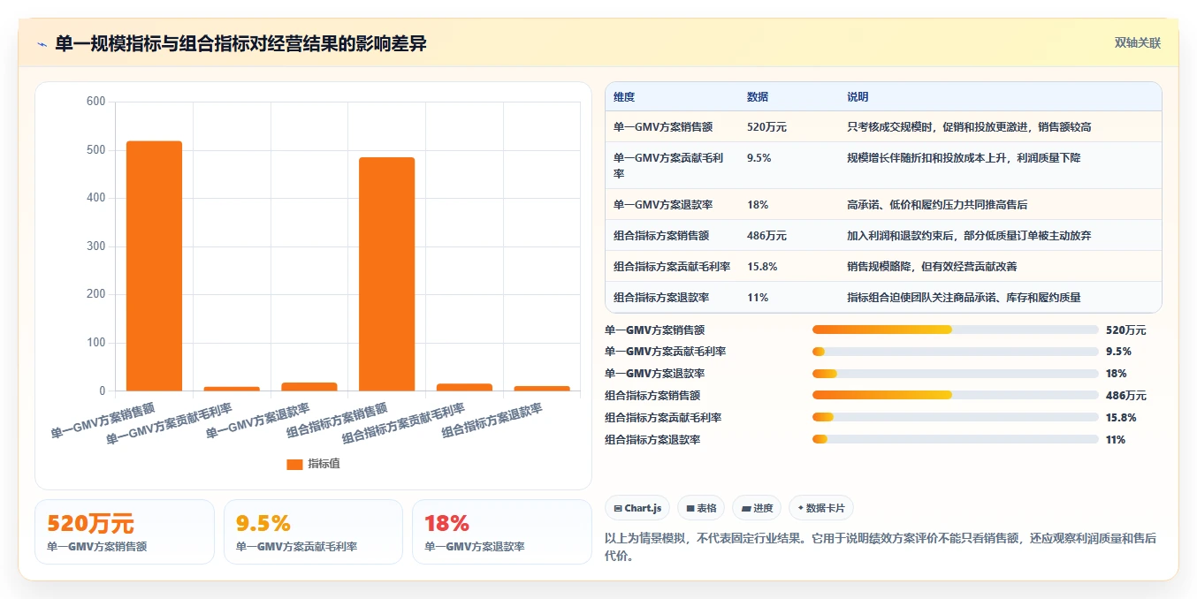Click the x-axis label 组合指标方案退款率

[x=492, y=420]
